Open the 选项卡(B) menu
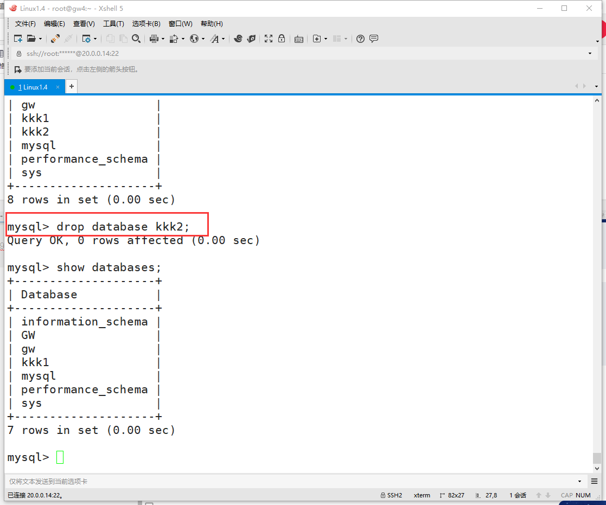 146,24
